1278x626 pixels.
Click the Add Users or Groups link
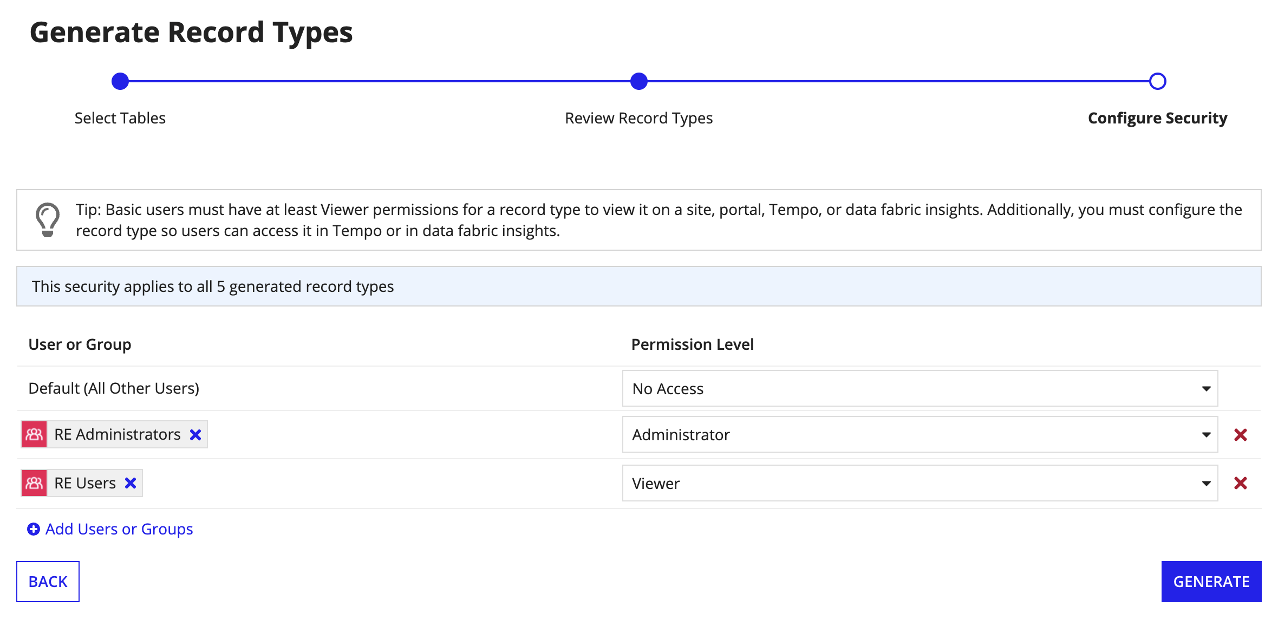pyautogui.click(x=119, y=529)
